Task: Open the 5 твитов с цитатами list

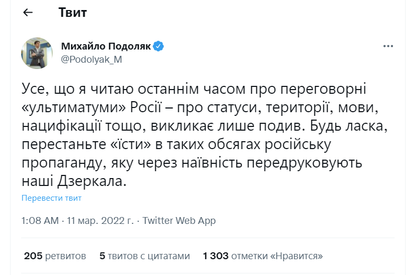Action: point(144,256)
